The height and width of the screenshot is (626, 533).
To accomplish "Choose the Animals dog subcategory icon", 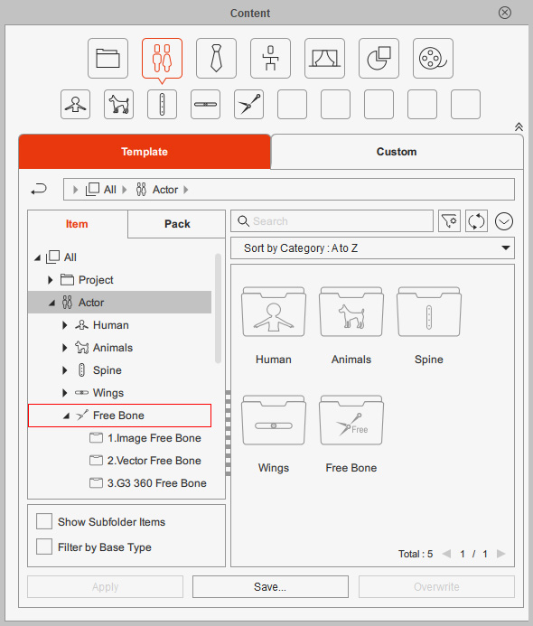I will (x=118, y=105).
